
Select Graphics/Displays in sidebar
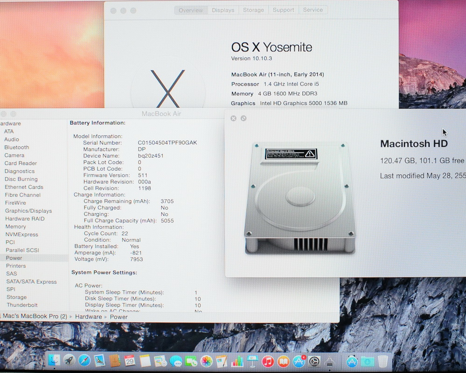click(28, 211)
